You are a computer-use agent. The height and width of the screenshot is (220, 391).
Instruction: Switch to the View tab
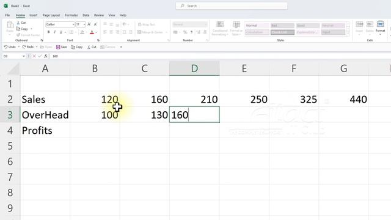coord(112,15)
